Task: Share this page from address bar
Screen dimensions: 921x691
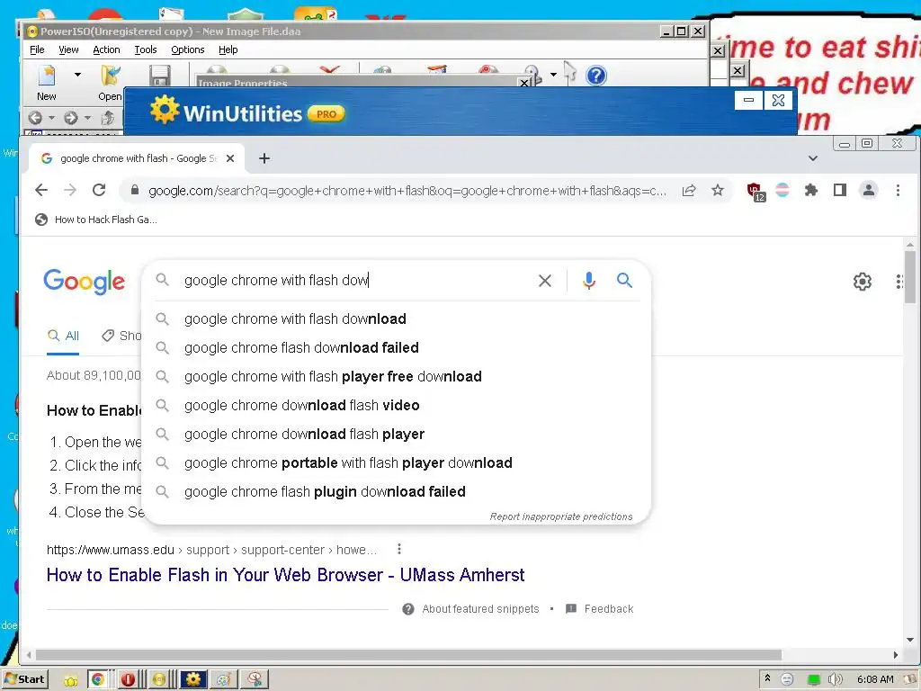Action: pos(689,190)
